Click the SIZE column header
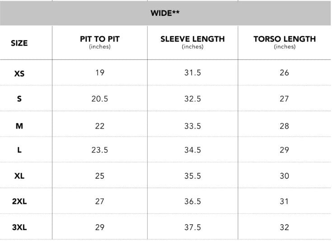This screenshot has width=332, height=241. pos(19,43)
